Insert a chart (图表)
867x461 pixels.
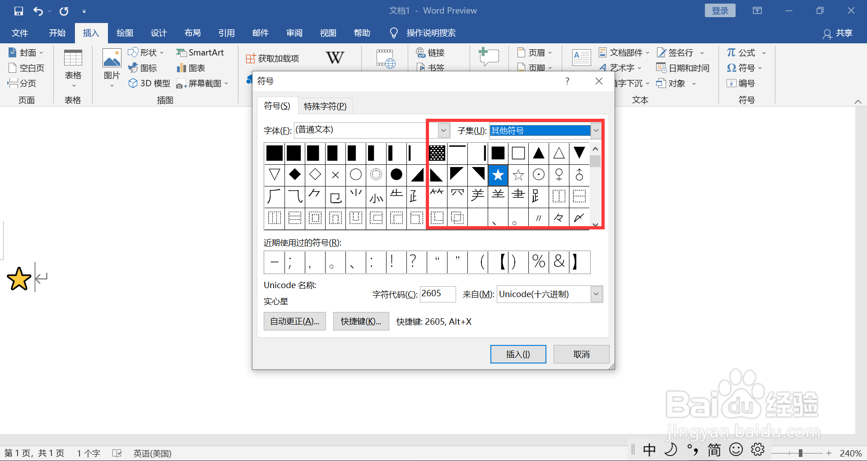point(191,68)
